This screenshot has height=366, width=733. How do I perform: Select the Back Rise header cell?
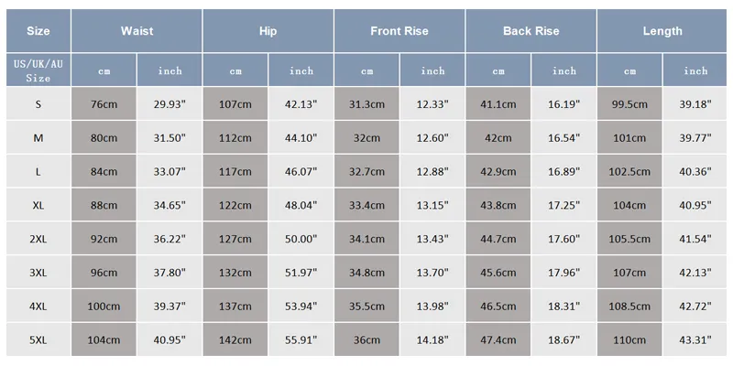pos(531,31)
